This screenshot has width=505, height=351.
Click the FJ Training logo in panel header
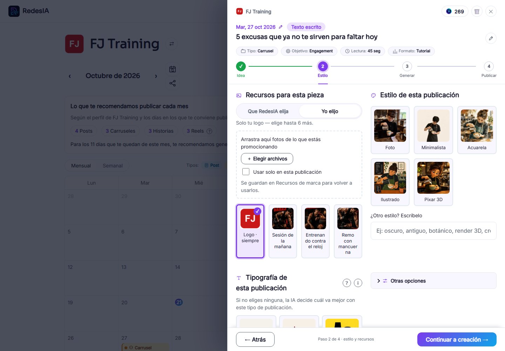click(x=240, y=11)
